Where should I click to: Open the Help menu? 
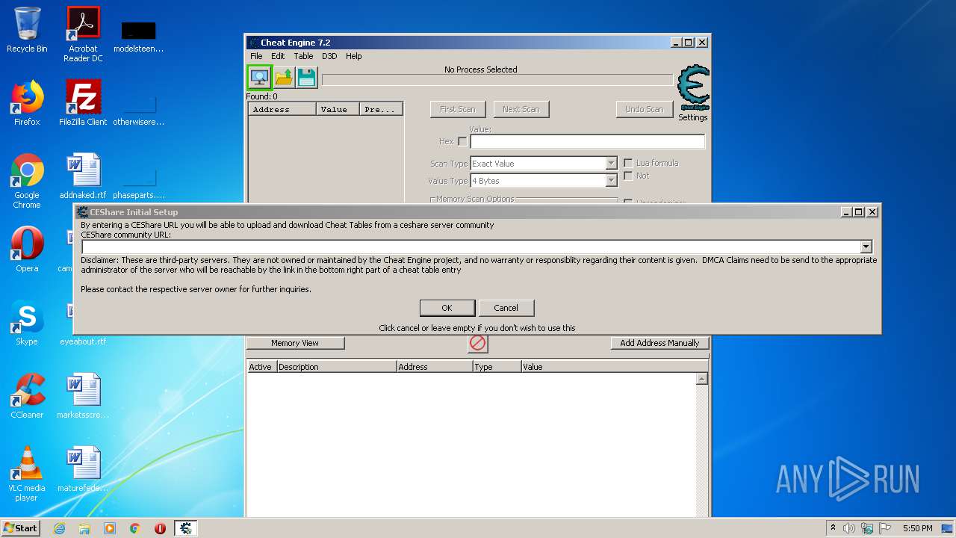click(x=353, y=56)
